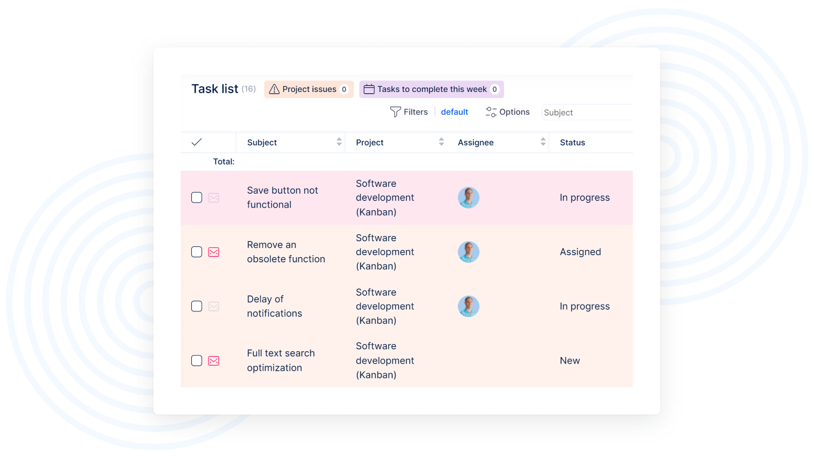This screenshot has height=456, width=814.
Task: Select the Remove an obsolete function checkbox
Action: (x=197, y=252)
